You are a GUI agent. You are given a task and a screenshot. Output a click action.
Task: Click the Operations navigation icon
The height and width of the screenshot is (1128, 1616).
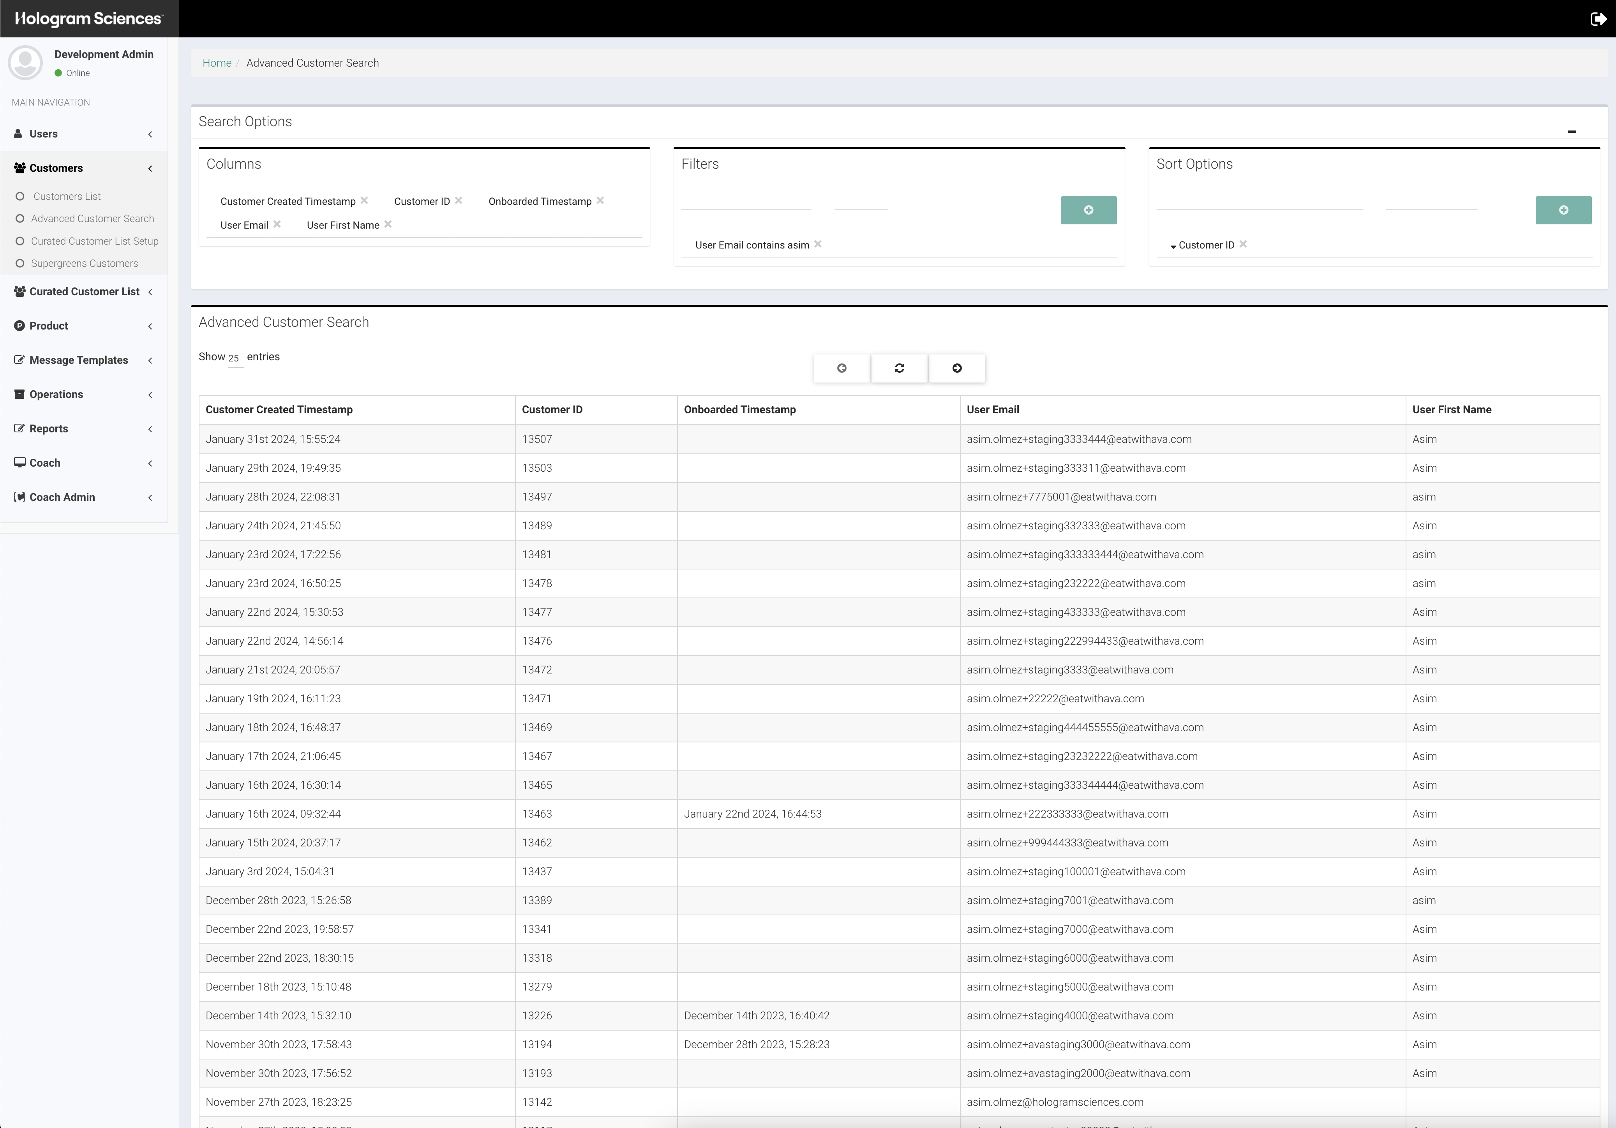(18, 394)
